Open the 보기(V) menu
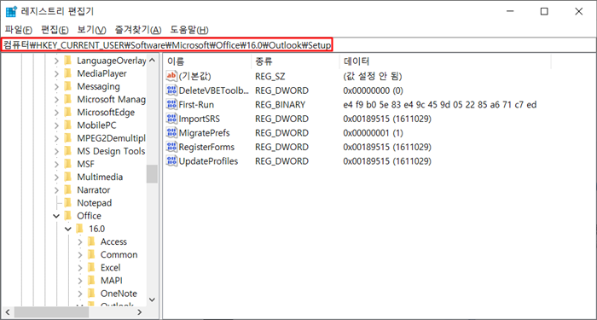Screen dimensions: 597x320 (x=91, y=30)
